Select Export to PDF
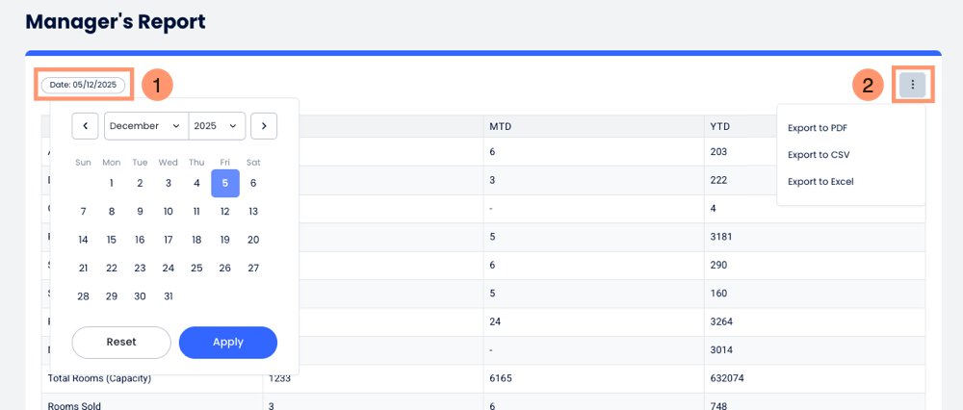This screenshot has height=410, width=963. click(x=817, y=128)
